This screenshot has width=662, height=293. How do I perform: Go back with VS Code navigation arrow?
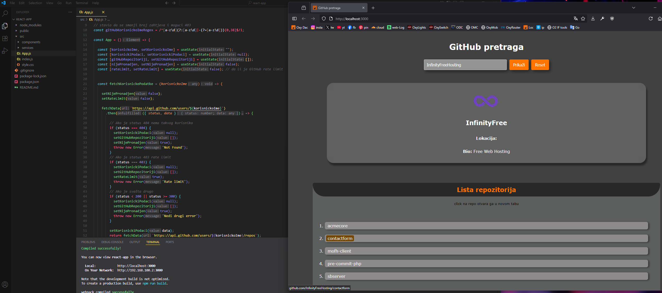(x=167, y=3)
